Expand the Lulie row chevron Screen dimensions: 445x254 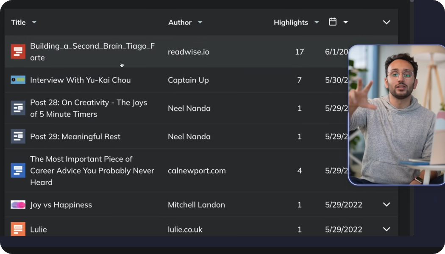pyautogui.click(x=387, y=229)
